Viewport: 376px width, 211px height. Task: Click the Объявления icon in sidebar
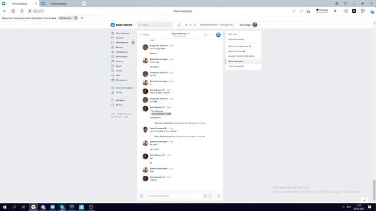pyautogui.click(x=113, y=80)
